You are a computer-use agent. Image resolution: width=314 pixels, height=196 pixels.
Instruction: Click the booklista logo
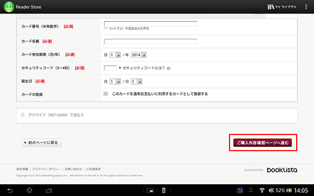pos(282,170)
